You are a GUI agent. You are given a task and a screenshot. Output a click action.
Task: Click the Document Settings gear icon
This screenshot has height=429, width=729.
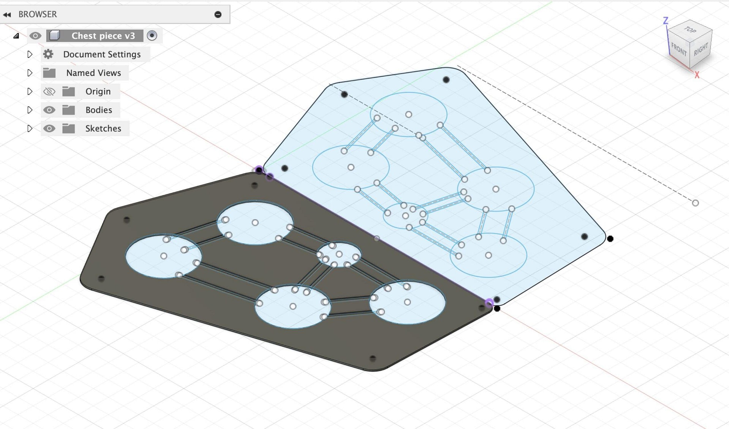[48, 54]
